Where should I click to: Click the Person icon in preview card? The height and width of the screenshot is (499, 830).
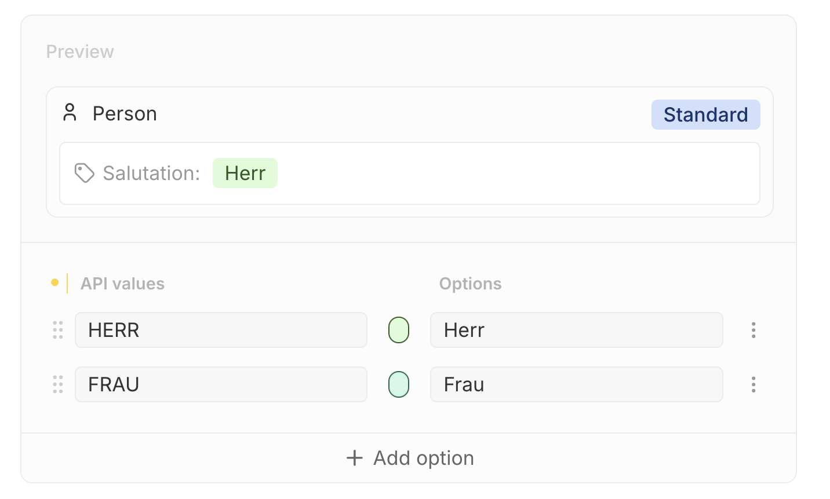tap(70, 112)
